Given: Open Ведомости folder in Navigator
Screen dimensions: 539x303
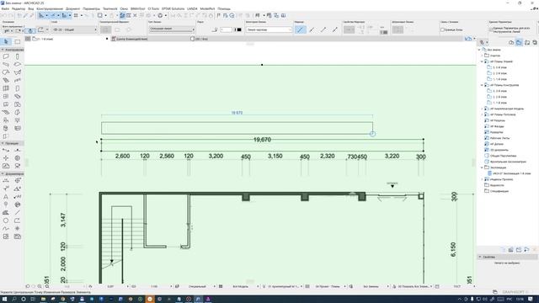Looking at the screenshot, I should tap(497, 185).
